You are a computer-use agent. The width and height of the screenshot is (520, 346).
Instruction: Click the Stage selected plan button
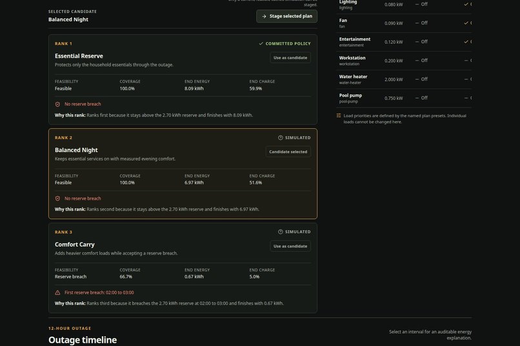tap(286, 16)
